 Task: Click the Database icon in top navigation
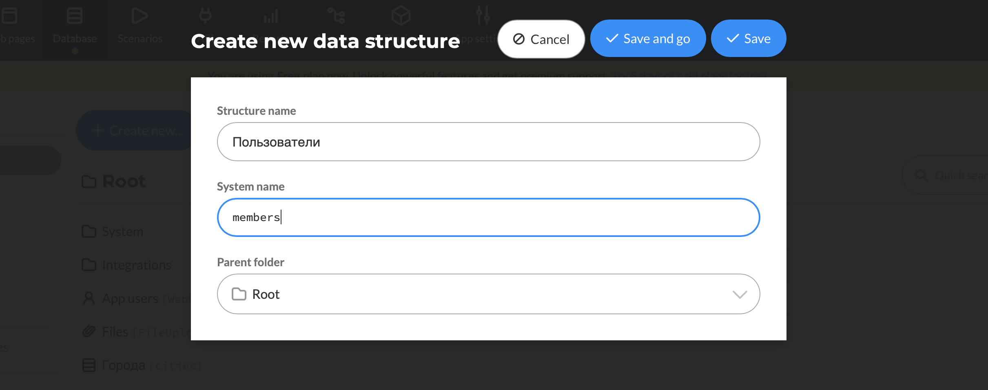point(75,16)
